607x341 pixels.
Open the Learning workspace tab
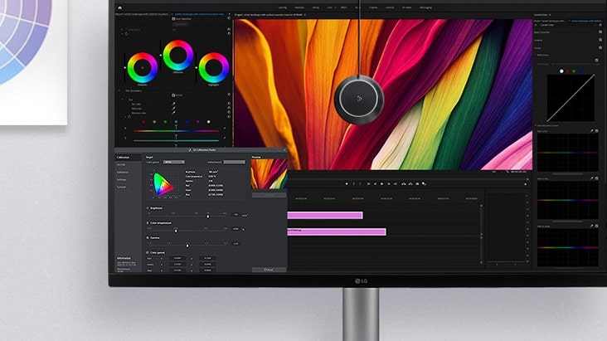point(282,7)
